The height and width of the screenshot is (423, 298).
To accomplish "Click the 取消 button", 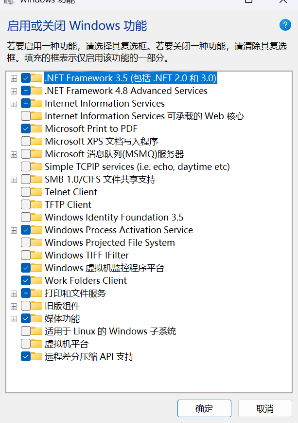I will [x=265, y=408].
